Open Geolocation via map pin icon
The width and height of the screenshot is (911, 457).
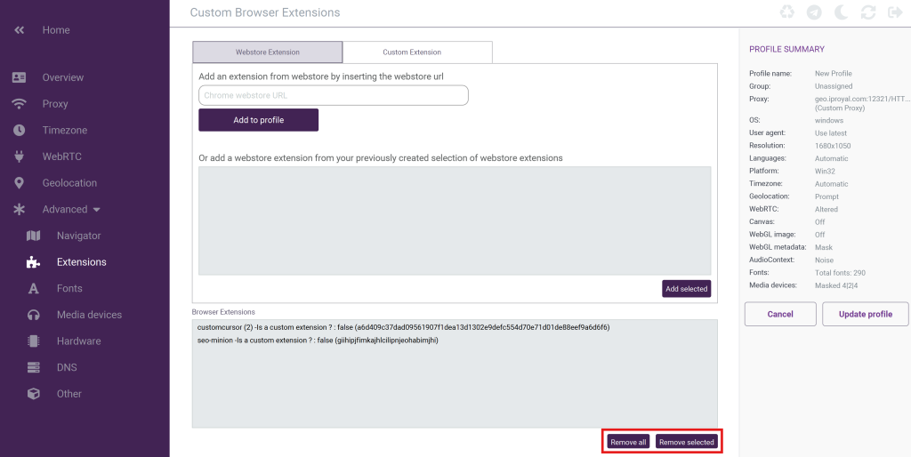20,183
